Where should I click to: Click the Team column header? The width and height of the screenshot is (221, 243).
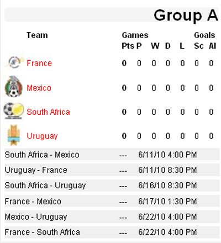37,35
